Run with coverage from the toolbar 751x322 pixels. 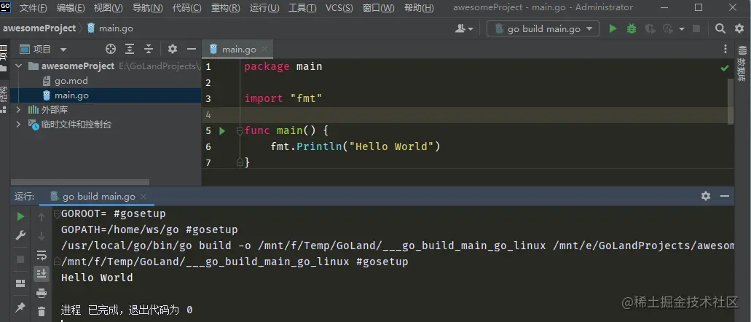point(650,28)
